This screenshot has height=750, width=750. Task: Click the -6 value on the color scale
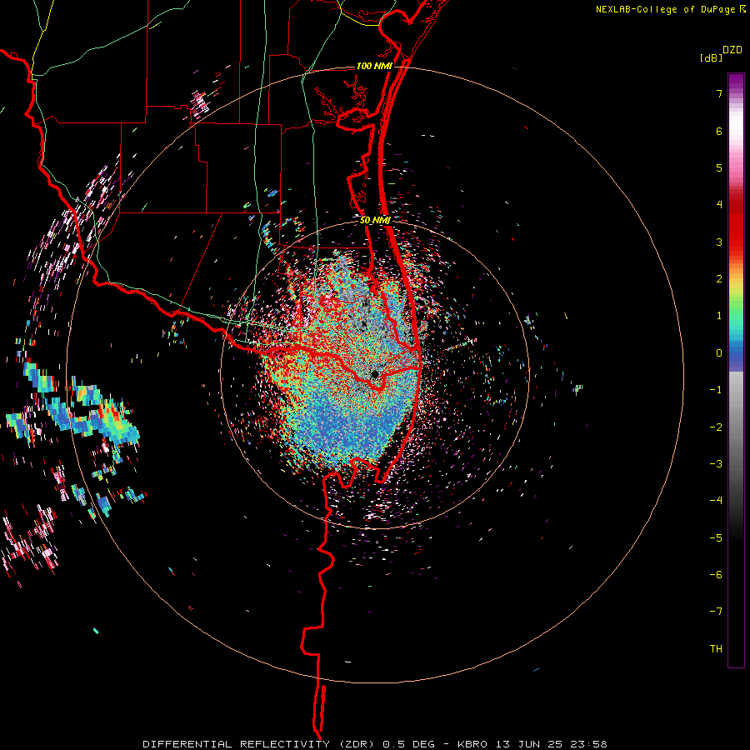pyautogui.click(x=716, y=575)
